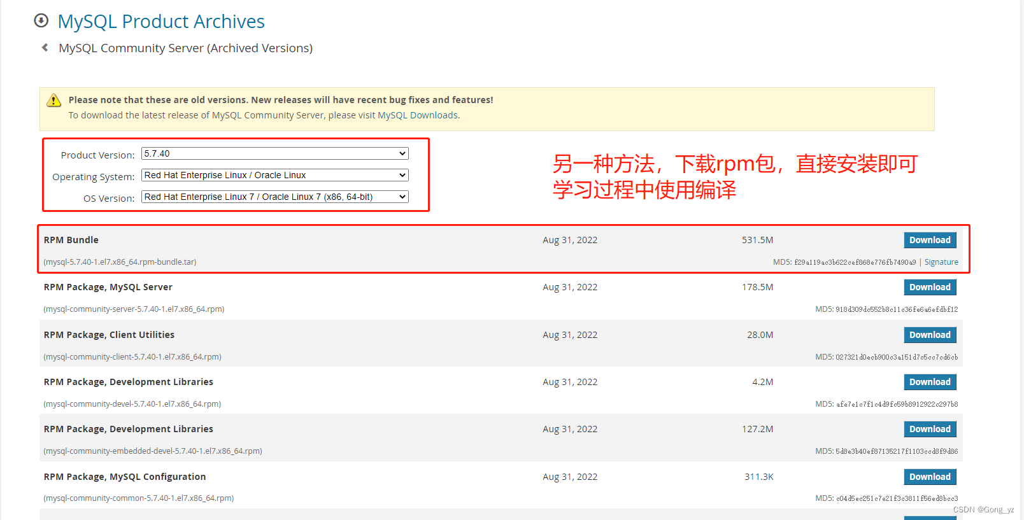Click the yellow warning triangle icon
This screenshot has height=520, width=1024.
pyautogui.click(x=54, y=101)
